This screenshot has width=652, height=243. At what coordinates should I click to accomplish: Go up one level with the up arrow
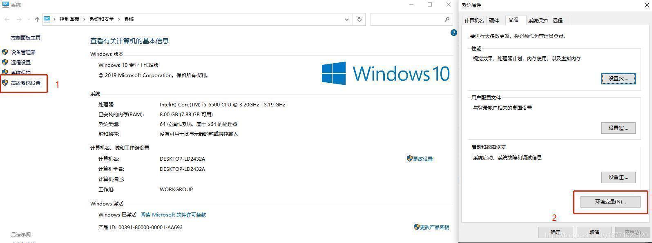coord(37,20)
